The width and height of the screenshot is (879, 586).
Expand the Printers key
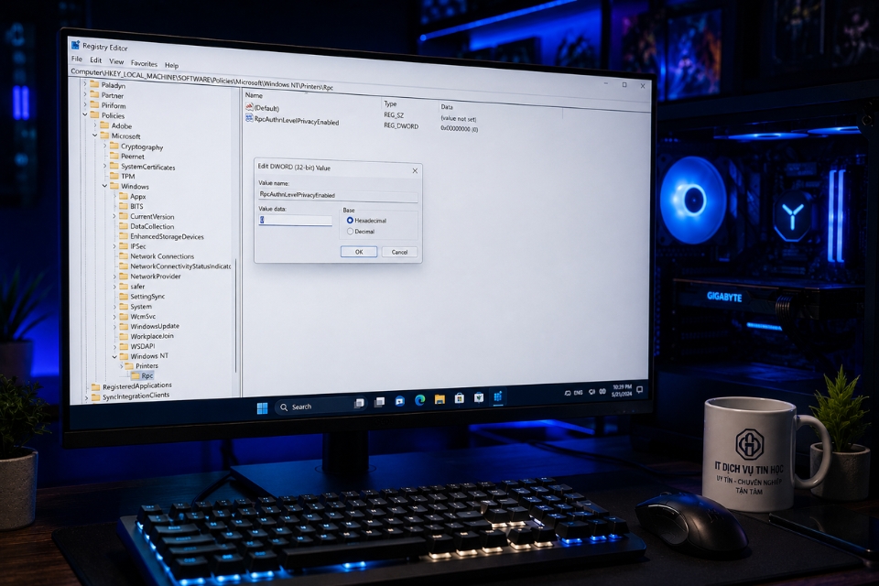coord(121,365)
